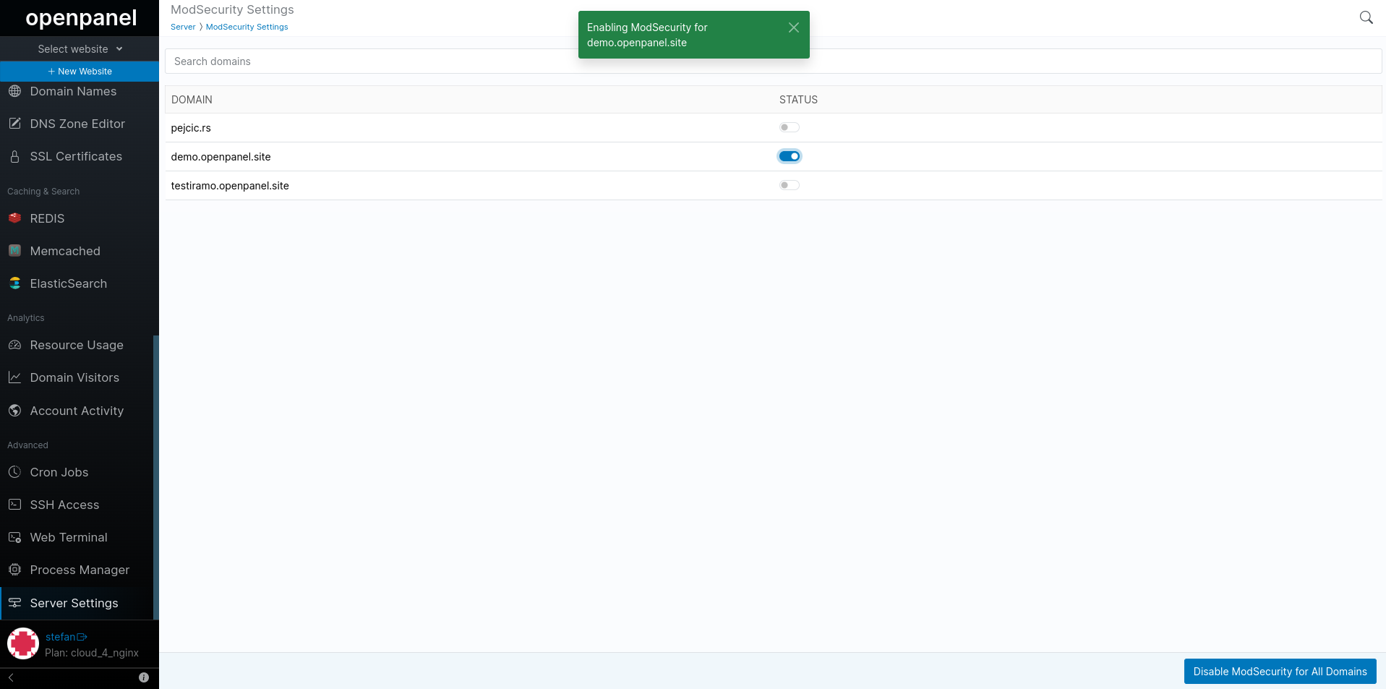Viewport: 1386px width, 689px height.
Task: Open the search magnifier at top right
Action: [1366, 17]
